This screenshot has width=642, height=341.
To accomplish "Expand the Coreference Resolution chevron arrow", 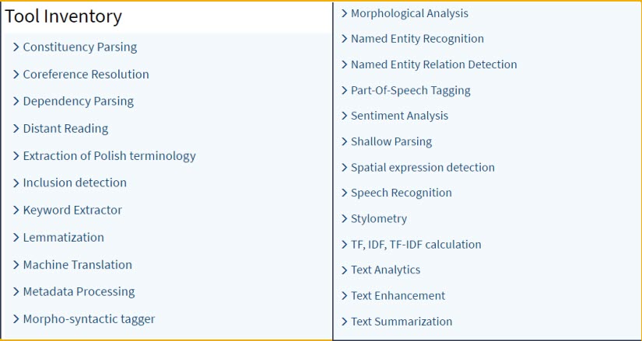I will 16,75.
